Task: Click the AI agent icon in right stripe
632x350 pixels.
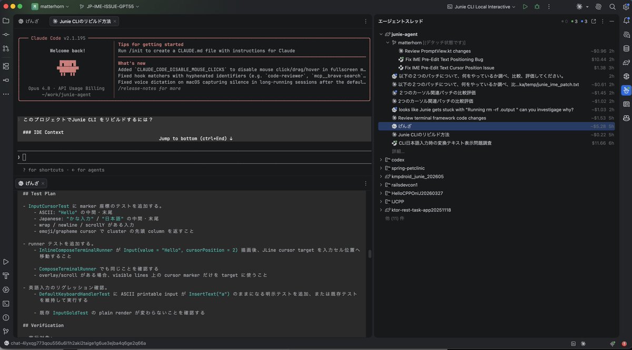Action: 626,90
